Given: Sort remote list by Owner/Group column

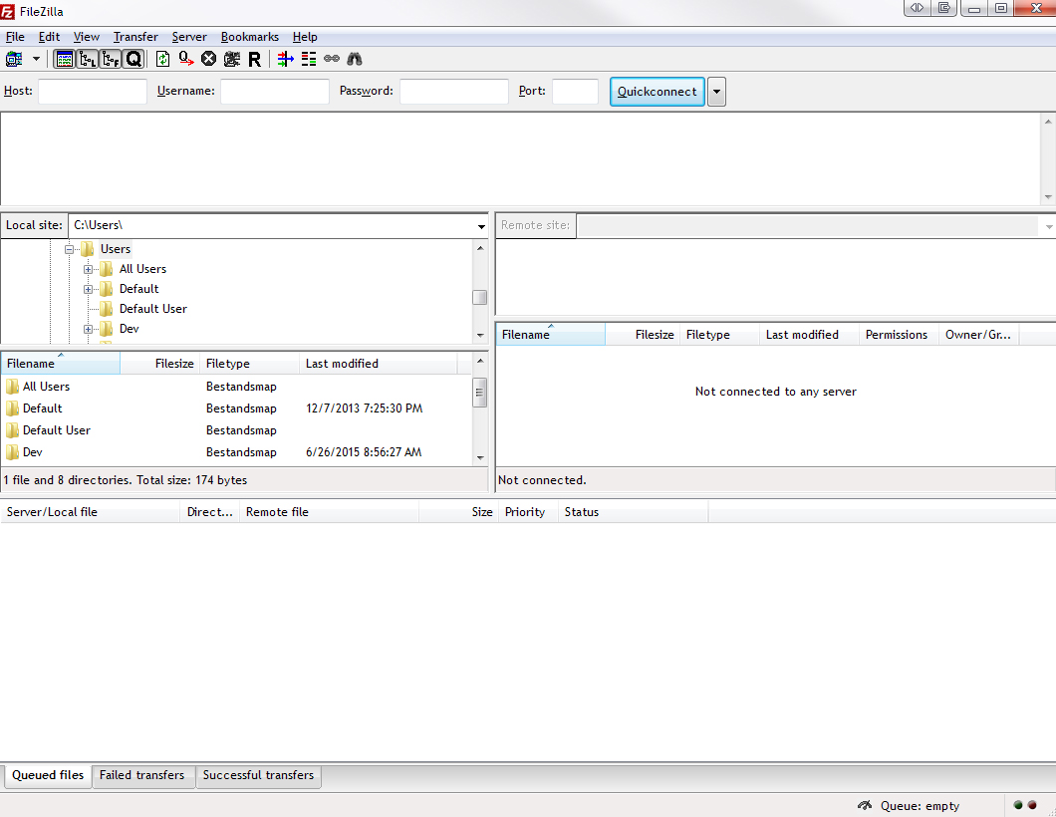Looking at the screenshot, I should (x=978, y=335).
